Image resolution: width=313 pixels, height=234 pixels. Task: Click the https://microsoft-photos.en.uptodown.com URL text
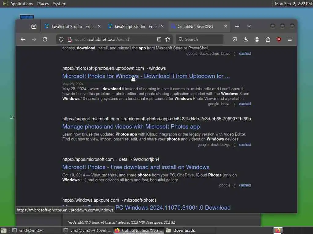pos(103,68)
